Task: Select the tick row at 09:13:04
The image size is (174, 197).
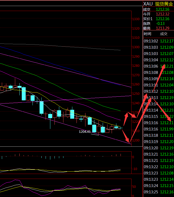Action: click(159, 60)
